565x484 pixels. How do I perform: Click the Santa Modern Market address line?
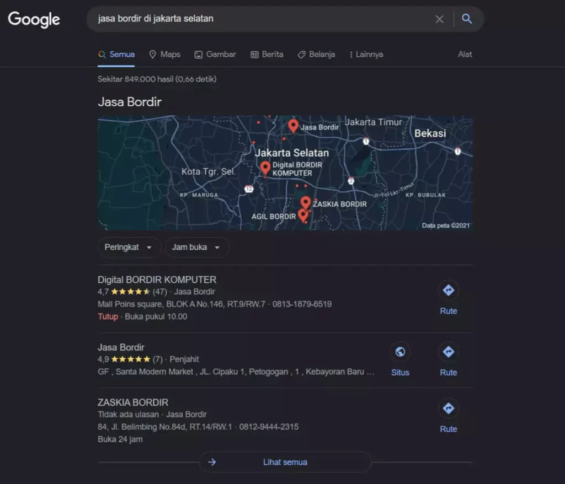point(236,372)
